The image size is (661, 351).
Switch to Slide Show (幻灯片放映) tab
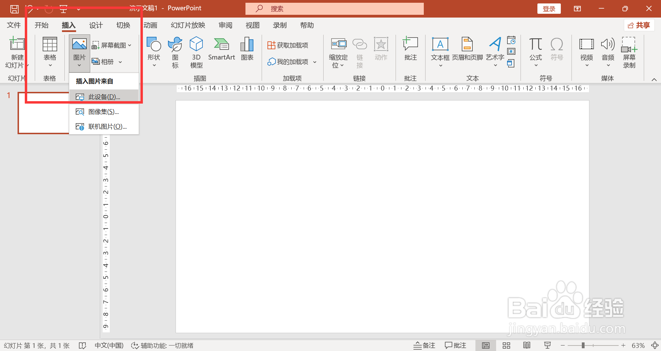[x=188, y=25]
